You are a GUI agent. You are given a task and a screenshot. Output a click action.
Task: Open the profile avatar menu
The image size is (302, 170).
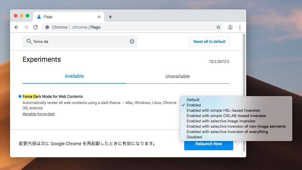[x=230, y=27]
